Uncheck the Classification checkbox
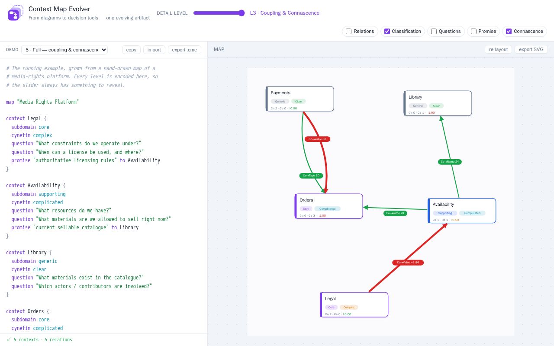Screen dimensions: 554x346 [387, 32]
